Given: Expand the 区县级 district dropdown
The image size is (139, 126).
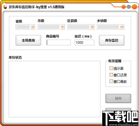Looking at the screenshot, I should [81, 27].
